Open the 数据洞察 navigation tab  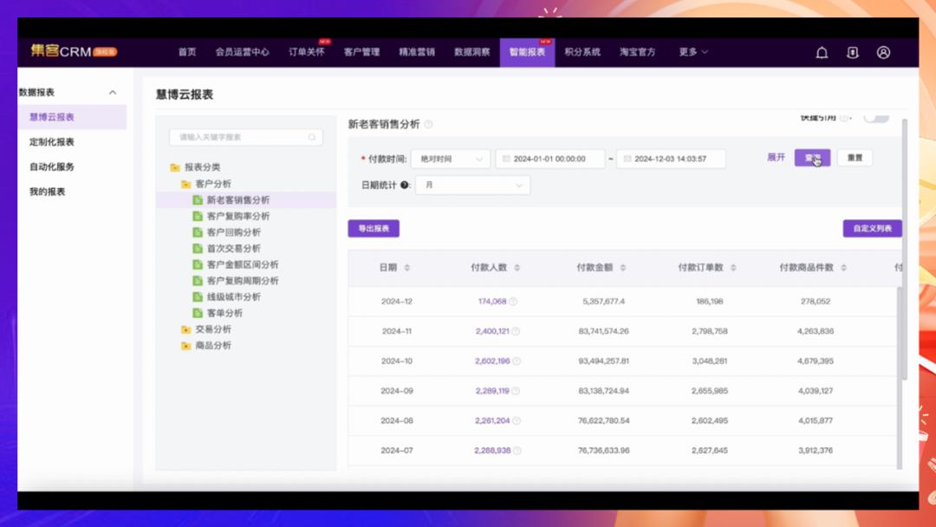tap(471, 52)
